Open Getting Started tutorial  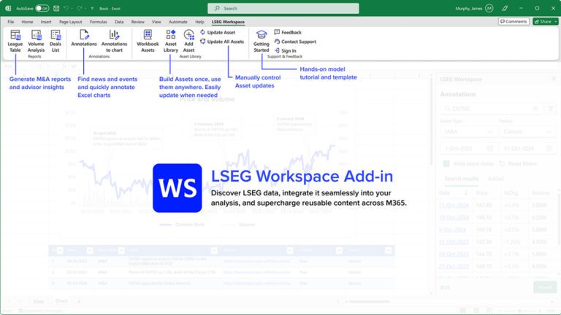click(x=262, y=41)
